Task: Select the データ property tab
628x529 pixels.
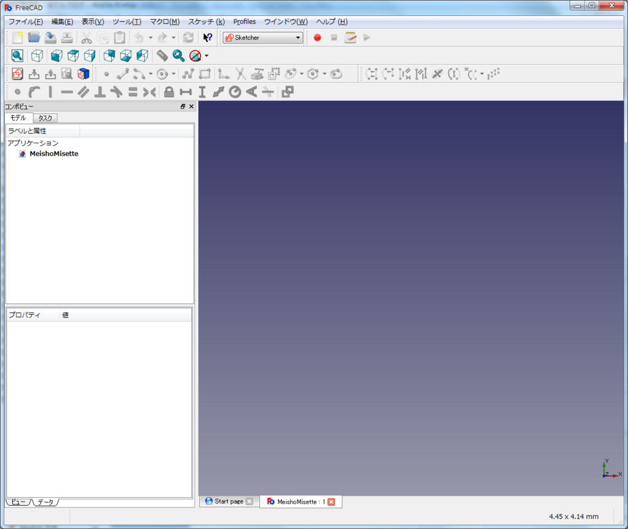Action: (x=45, y=502)
